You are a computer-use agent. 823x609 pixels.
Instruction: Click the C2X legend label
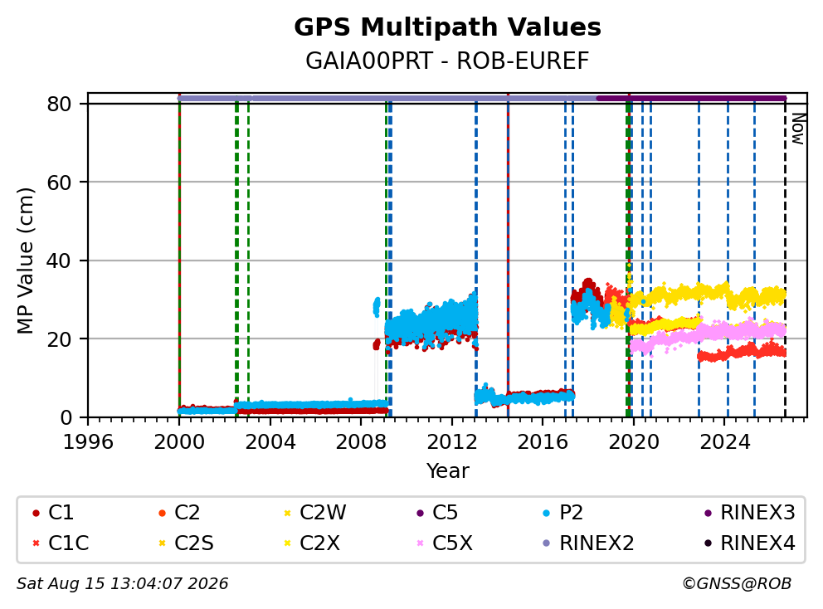point(319,543)
